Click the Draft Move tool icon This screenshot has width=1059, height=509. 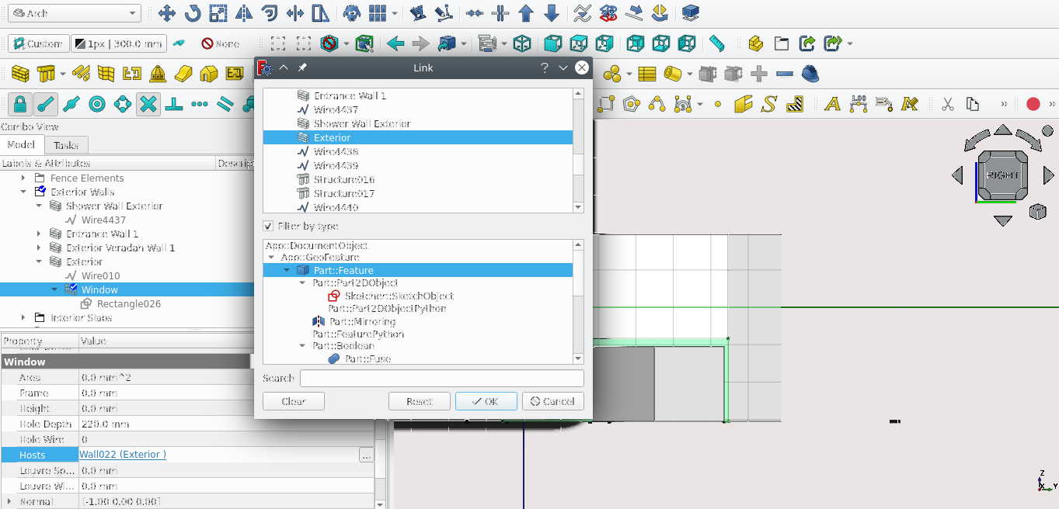[166, 13]
